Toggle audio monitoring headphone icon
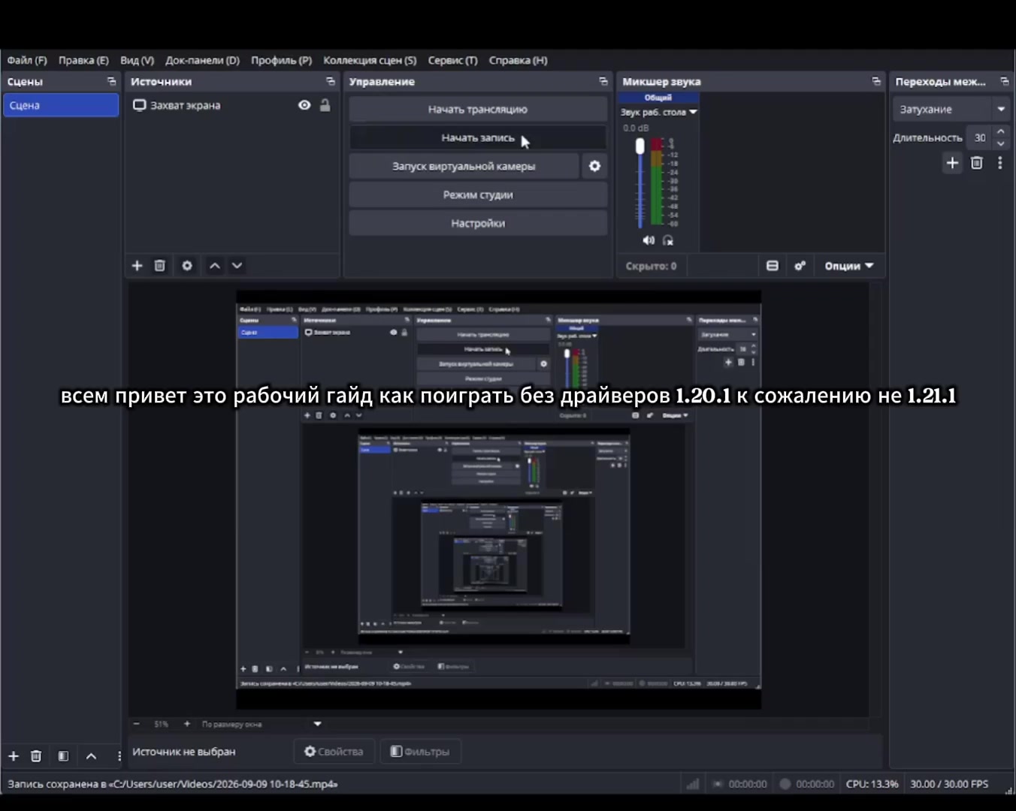Viewport: 1016px width, 811px height. pos(668,240)
